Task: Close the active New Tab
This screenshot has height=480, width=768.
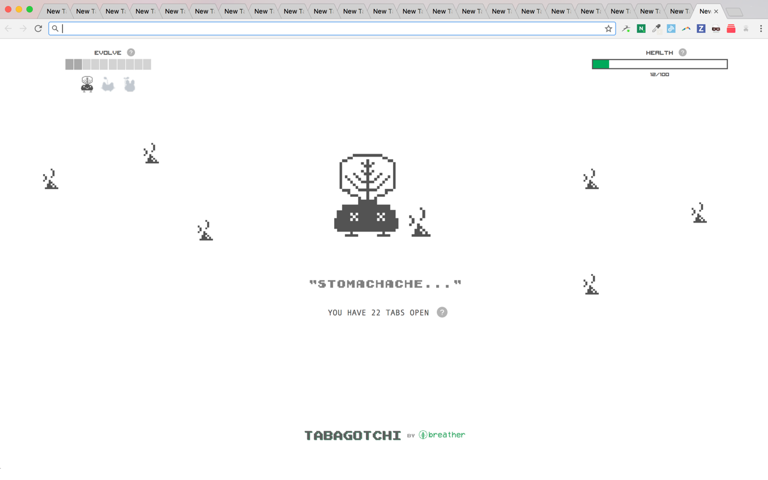Action: [x=716, y=11]
